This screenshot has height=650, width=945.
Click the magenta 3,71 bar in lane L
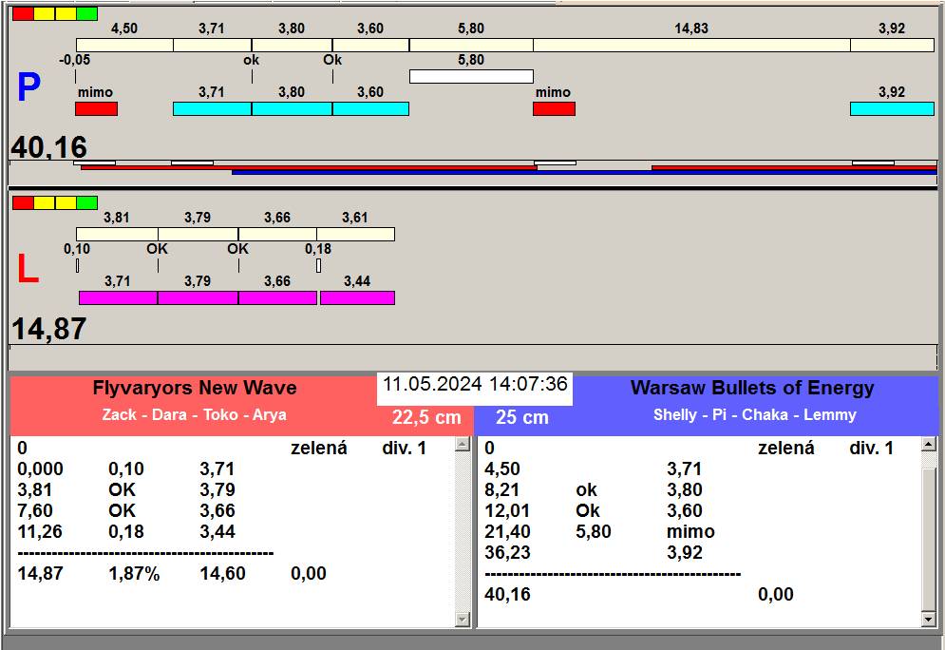tap(118, 297)
